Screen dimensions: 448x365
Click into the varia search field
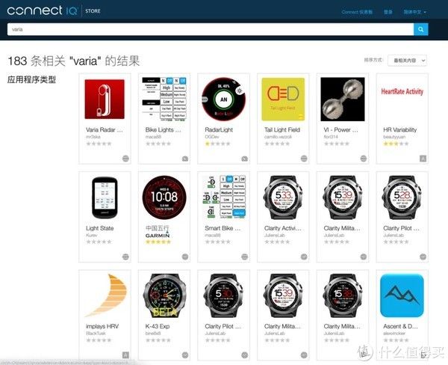click(x=211, y=29)
